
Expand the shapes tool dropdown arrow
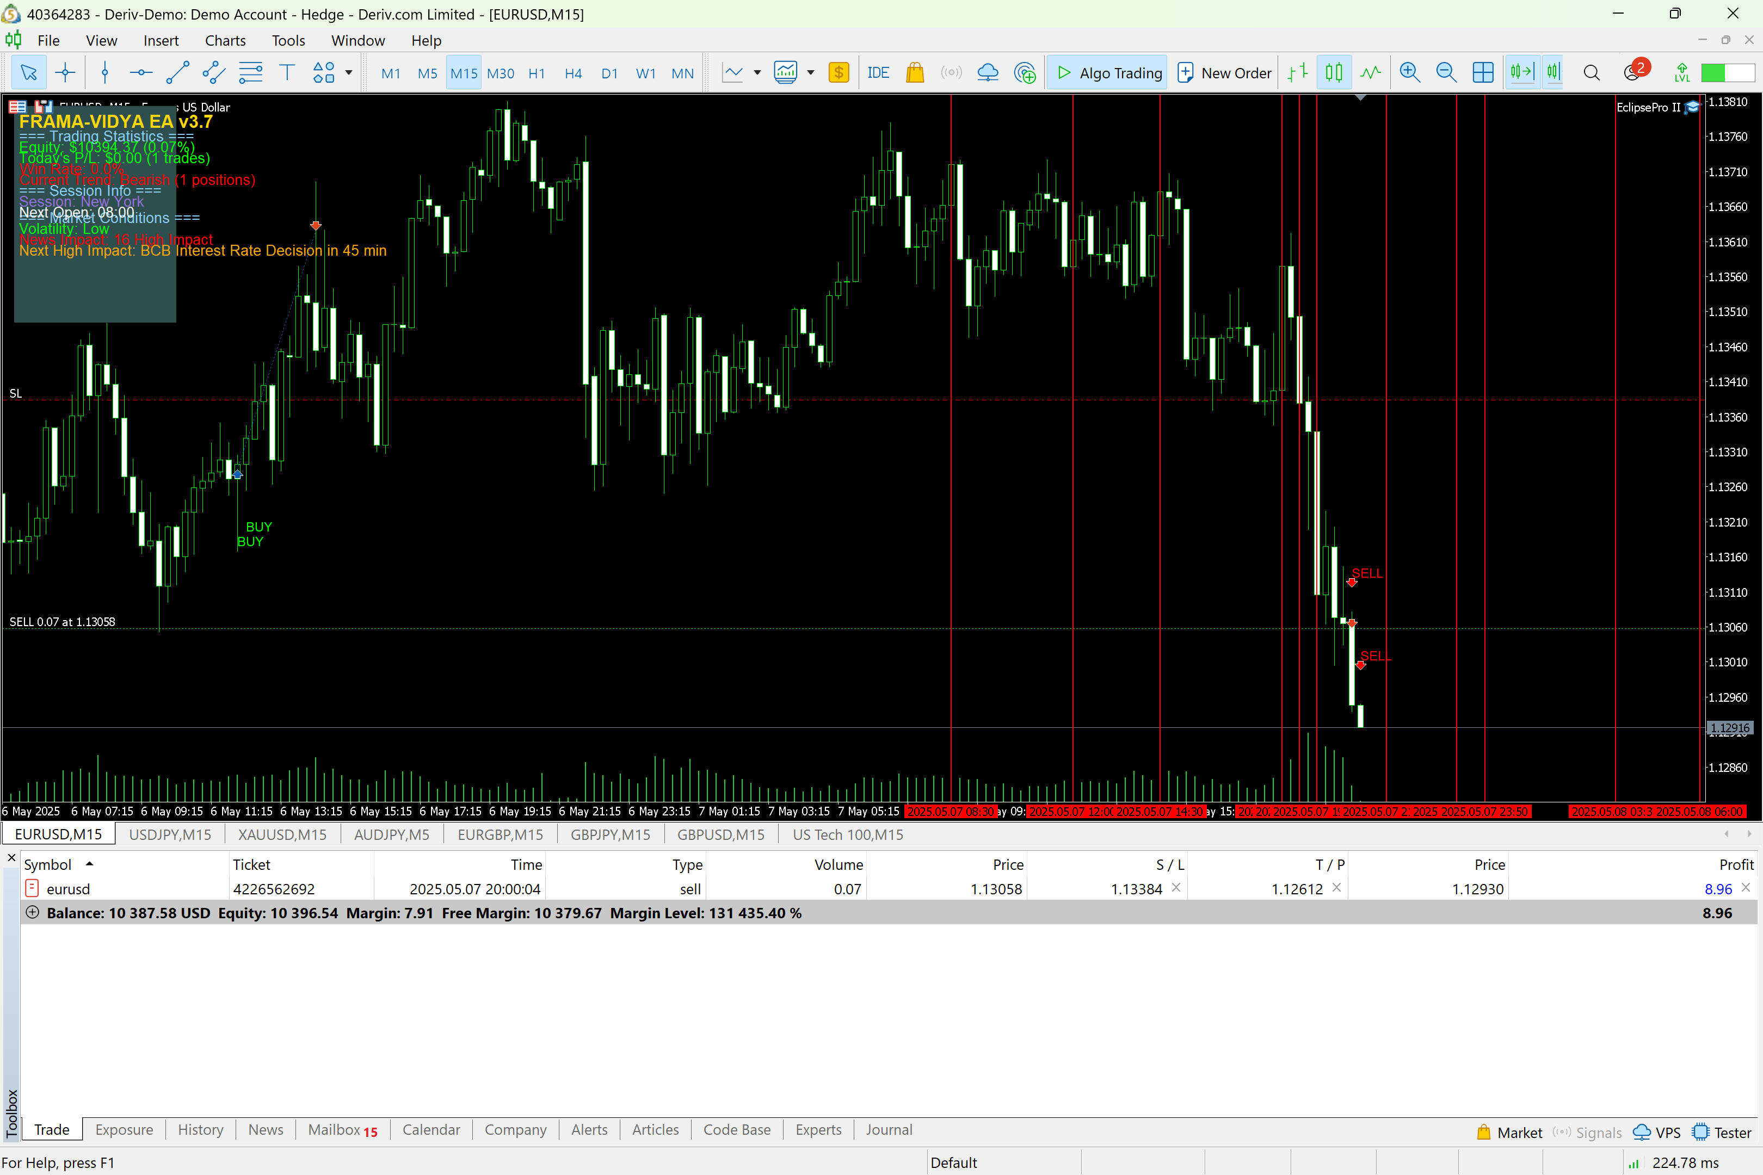click(x=349, y=73)
